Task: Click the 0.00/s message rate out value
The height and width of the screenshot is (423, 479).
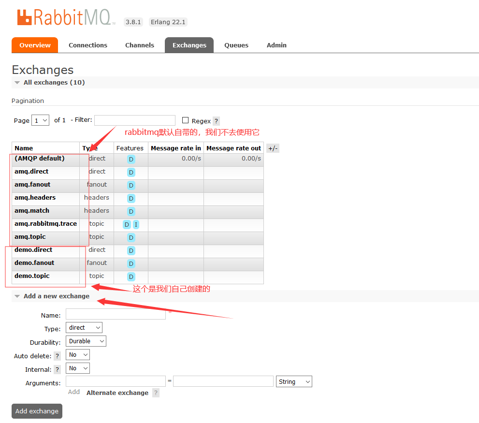Action: pos(251,158)
